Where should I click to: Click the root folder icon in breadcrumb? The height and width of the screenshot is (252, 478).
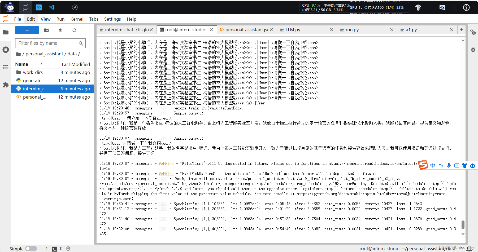18,54
